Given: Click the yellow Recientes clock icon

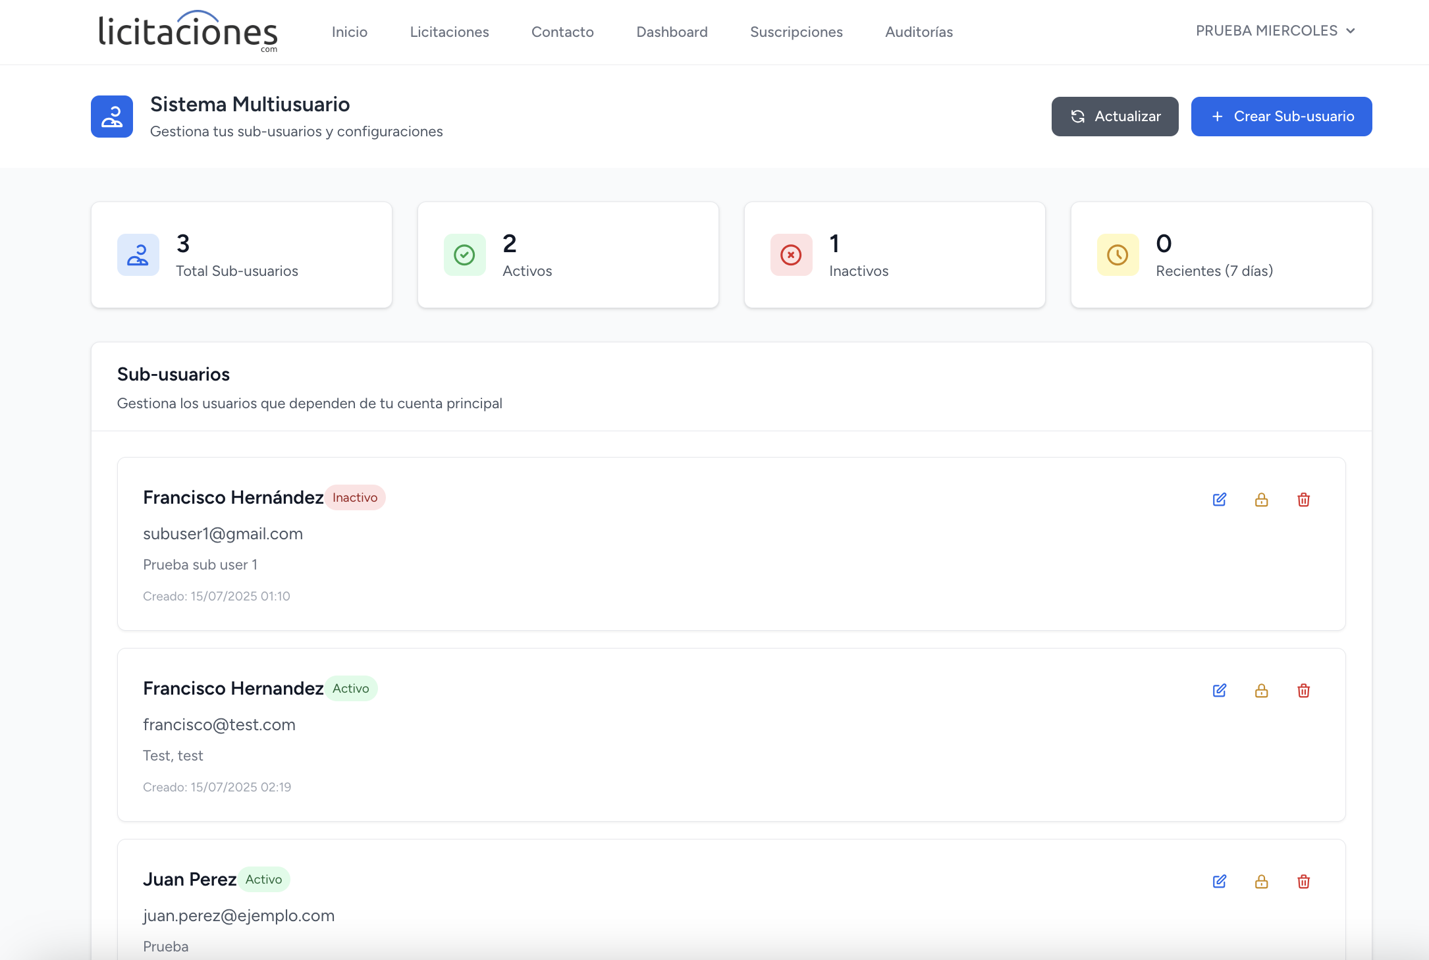Looking at the screenshot, I should click(x=1118, y=255).
